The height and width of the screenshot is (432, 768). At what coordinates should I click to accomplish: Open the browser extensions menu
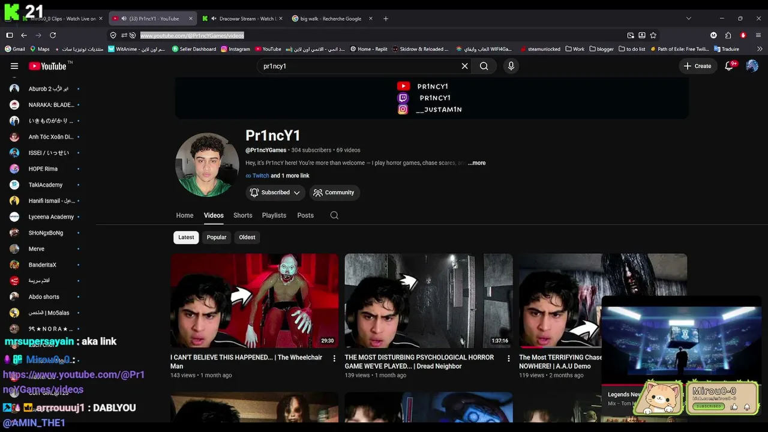[x=728, y=35]
